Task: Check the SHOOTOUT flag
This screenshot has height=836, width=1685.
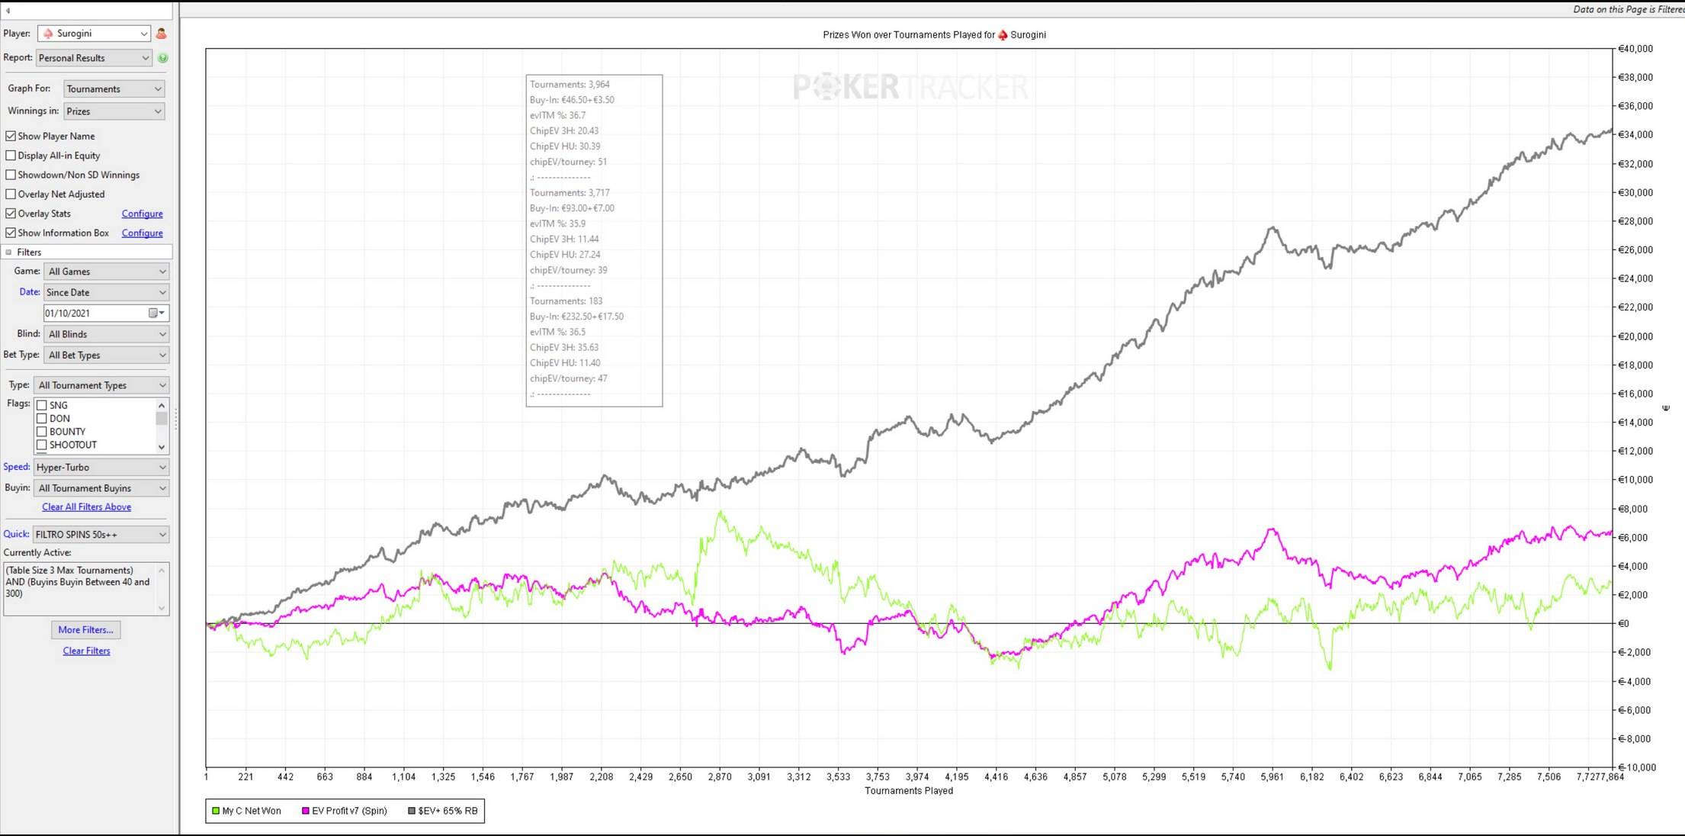Action: (x=42, y=445)
